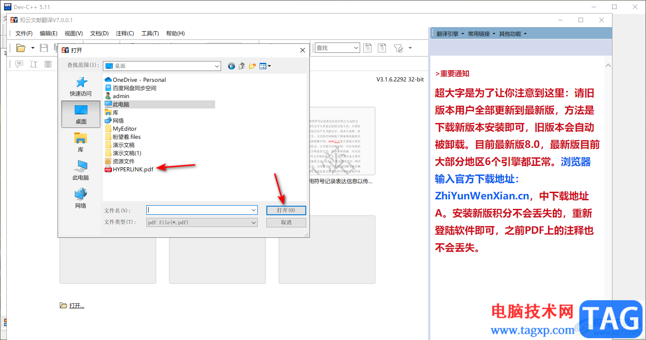Image resolution: width=646 pixels, height=340 pixels.
Task: Select 网络 in the file list
Action: 114,120
